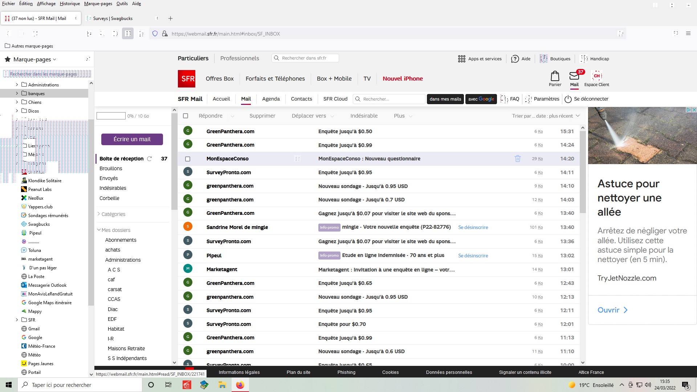Click the orange avatar of Sandrine Morel mail
Viewport: 697px width, 392px height.
(x=188, y=226)
